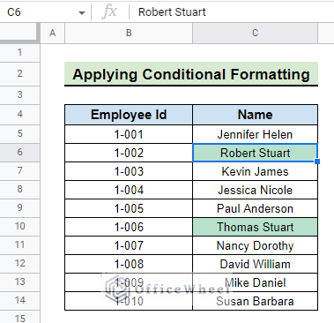This screenshot has width=334, height=323.
Task: Select the Jessica Nicole cell
Action: (x=255, y=190)
